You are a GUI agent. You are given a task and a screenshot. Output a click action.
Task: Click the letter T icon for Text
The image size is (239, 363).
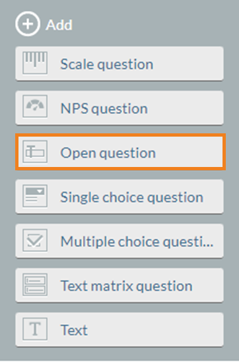35,329
